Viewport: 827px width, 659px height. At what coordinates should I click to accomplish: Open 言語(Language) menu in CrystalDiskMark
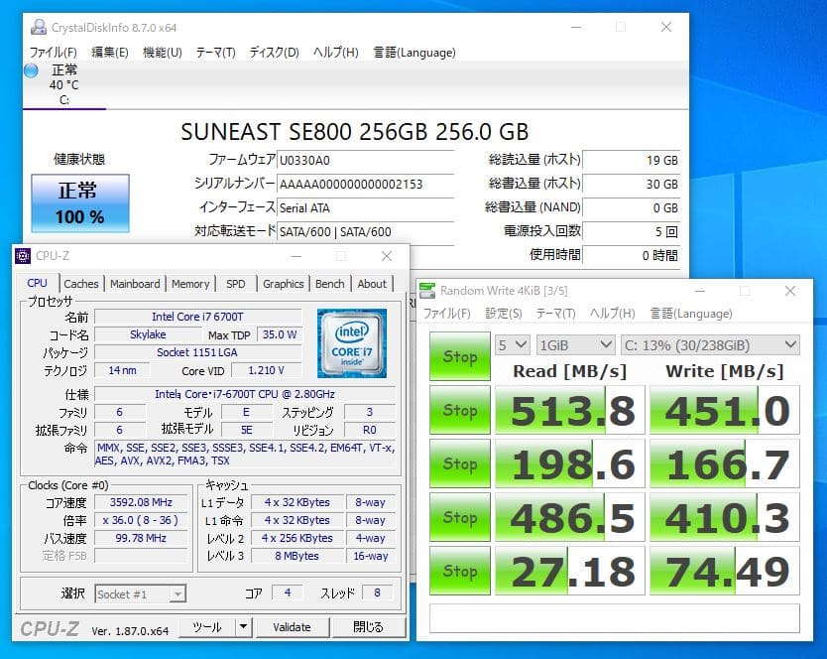pyautogui.click(x=691, y=314)
